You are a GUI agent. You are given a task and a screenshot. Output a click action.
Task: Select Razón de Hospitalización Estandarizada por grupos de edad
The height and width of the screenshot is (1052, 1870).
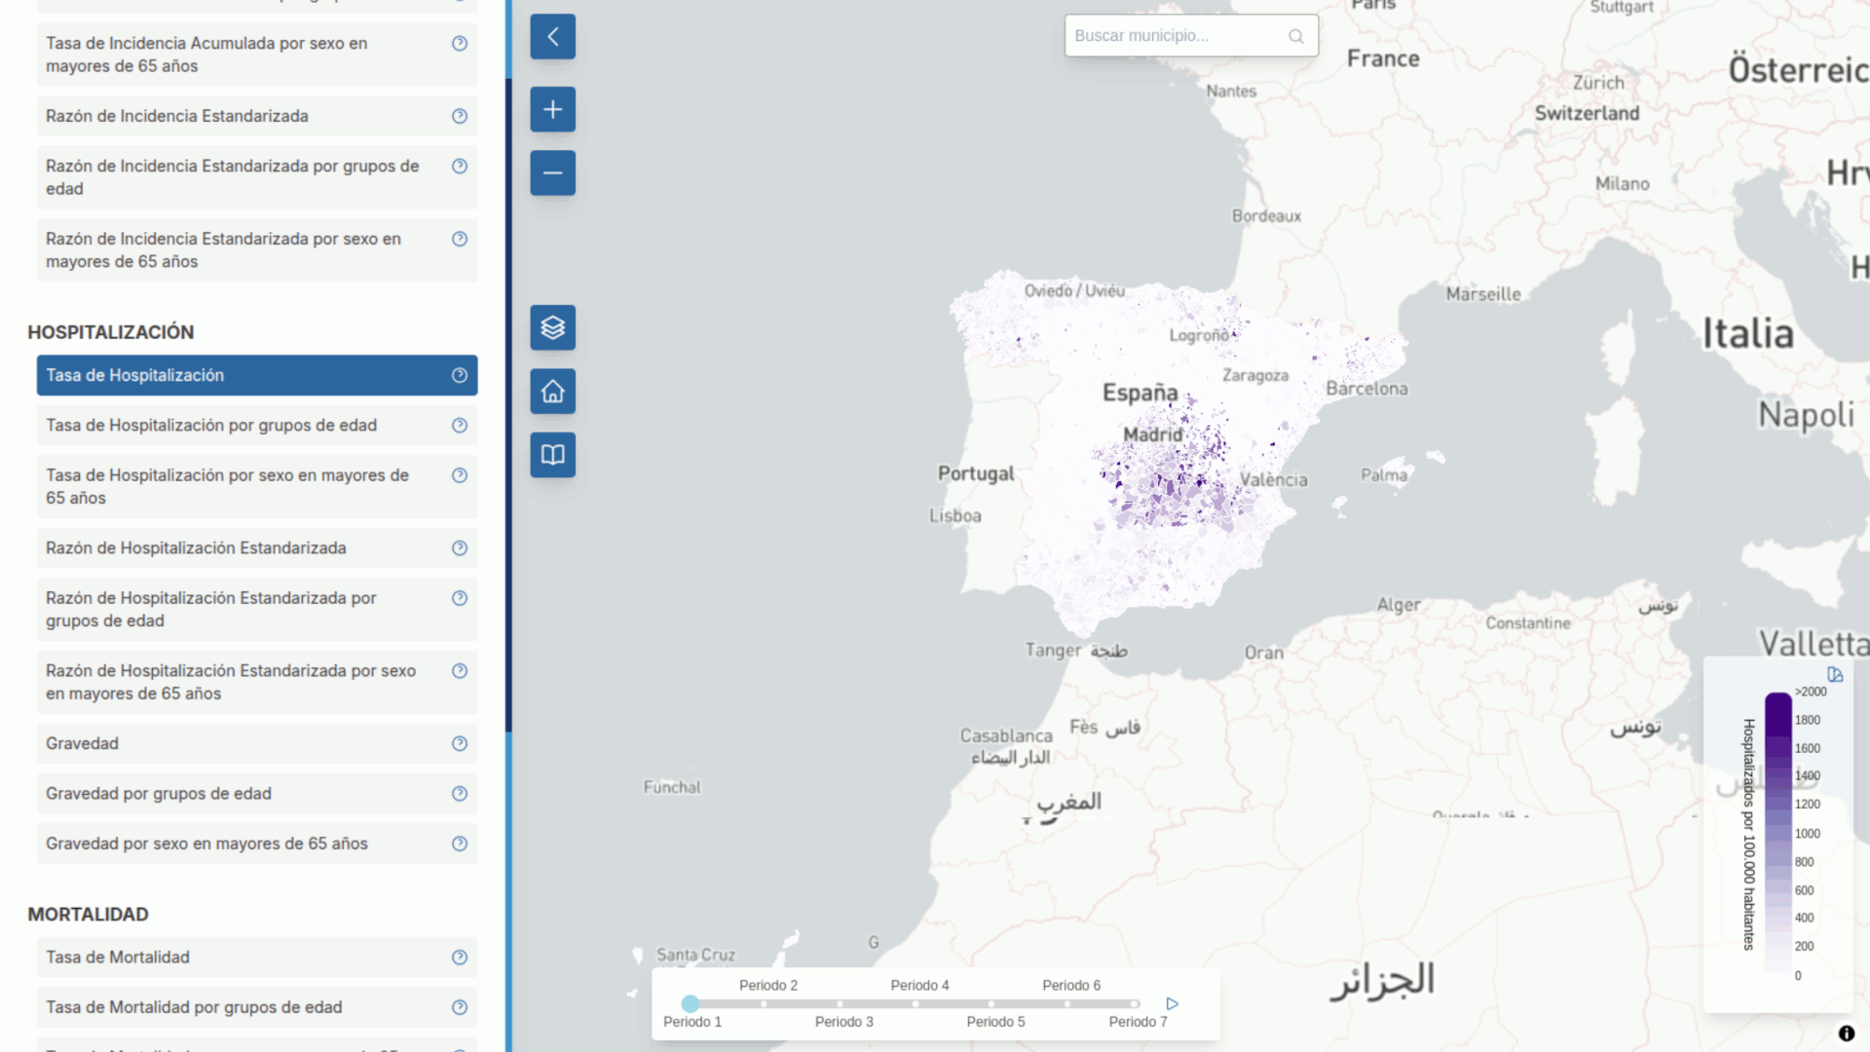click(257, 610)
